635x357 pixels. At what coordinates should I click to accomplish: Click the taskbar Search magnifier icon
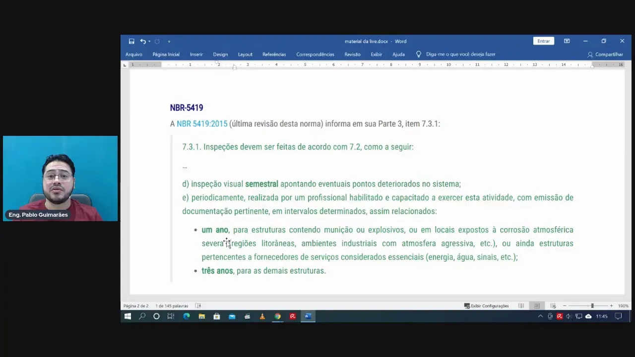coord(142,316)
